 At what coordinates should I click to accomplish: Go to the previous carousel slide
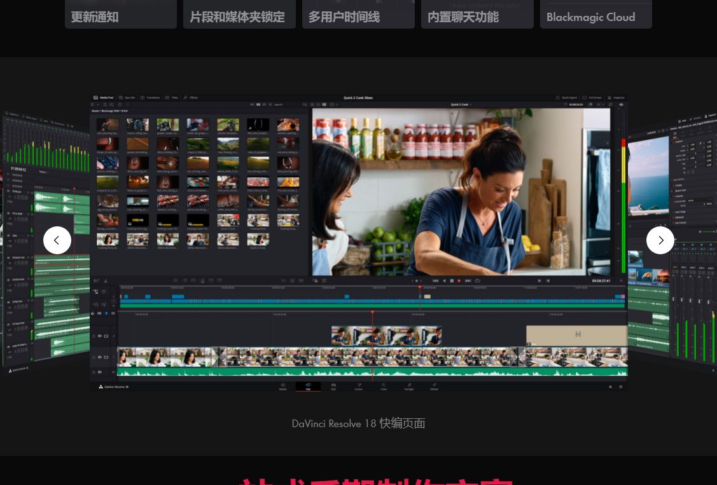point(57,240)
